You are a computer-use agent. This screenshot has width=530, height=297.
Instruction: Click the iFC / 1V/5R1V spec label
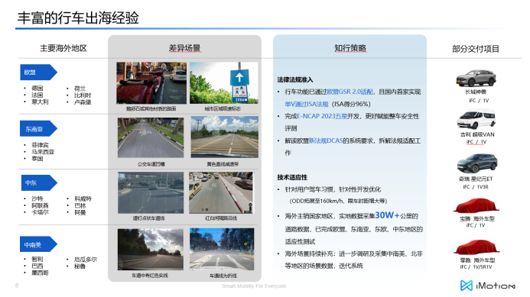pos(476,266)
